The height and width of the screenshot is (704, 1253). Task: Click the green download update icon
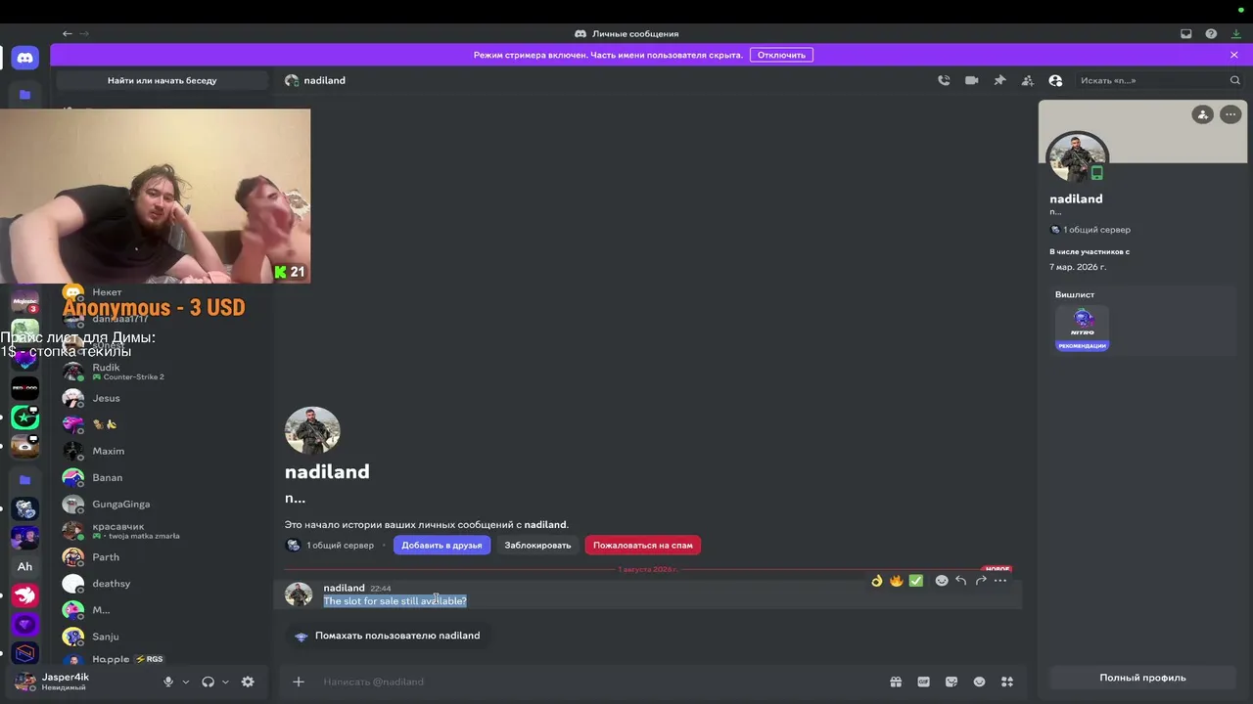(x=1236, y=33)
